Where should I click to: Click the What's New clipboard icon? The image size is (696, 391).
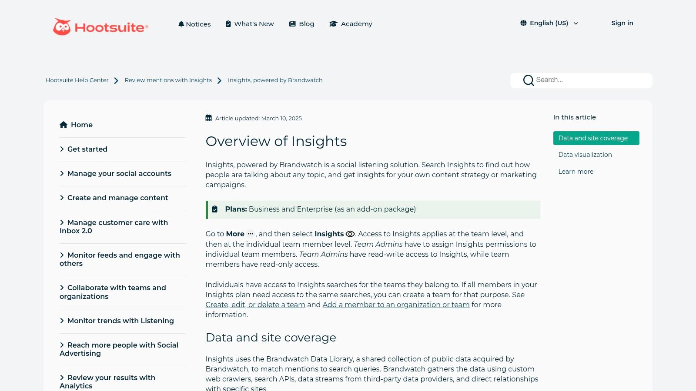click(x=228, y=24)
